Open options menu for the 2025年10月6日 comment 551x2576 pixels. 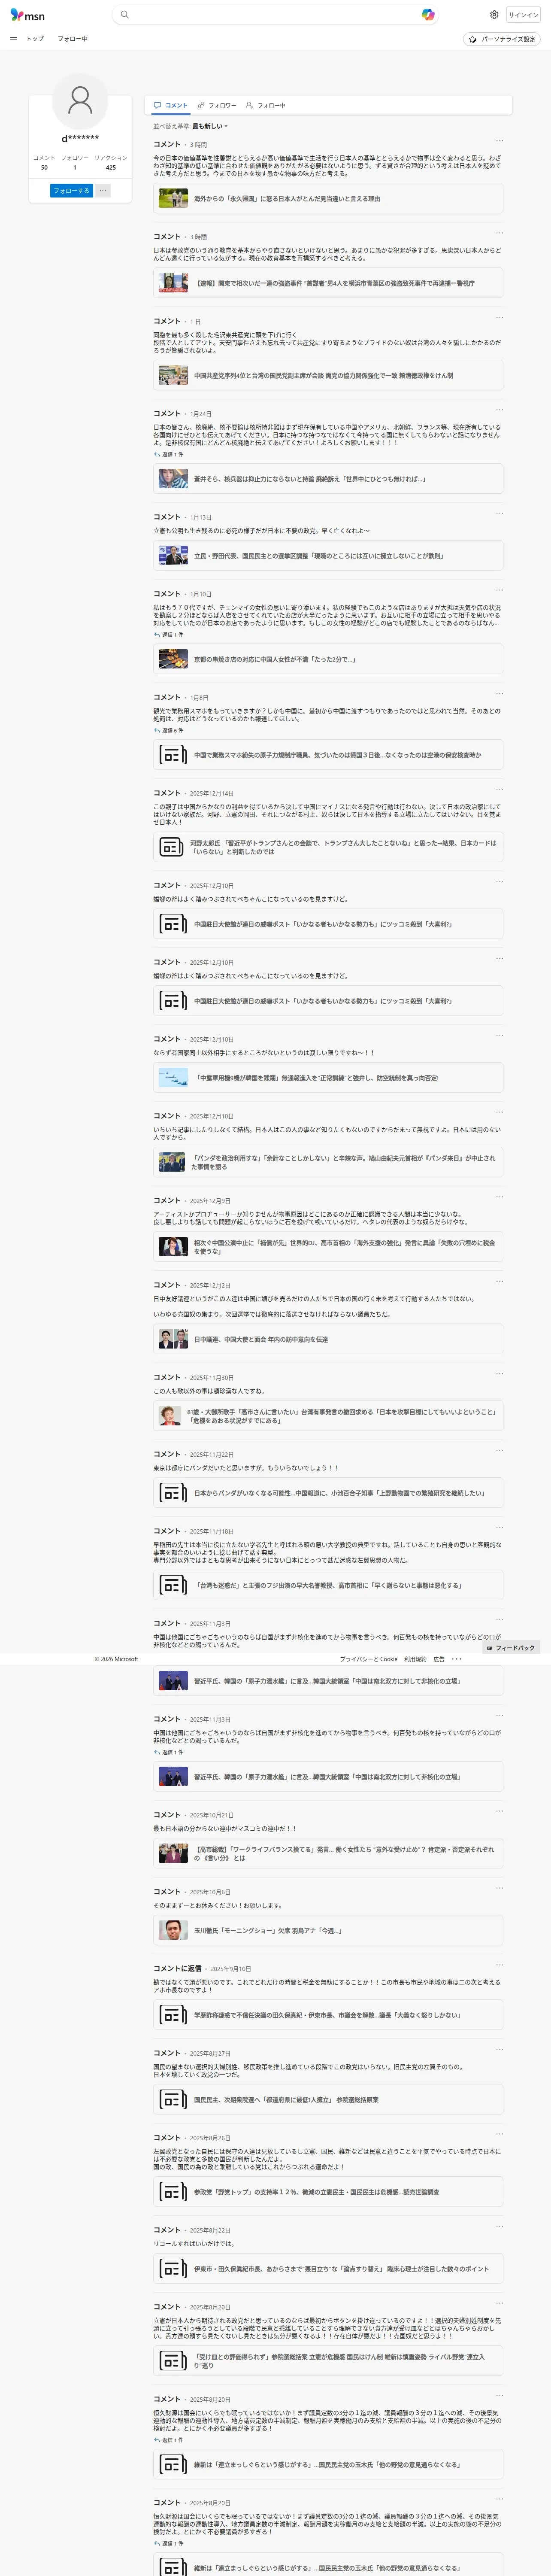click(499, 1888)
